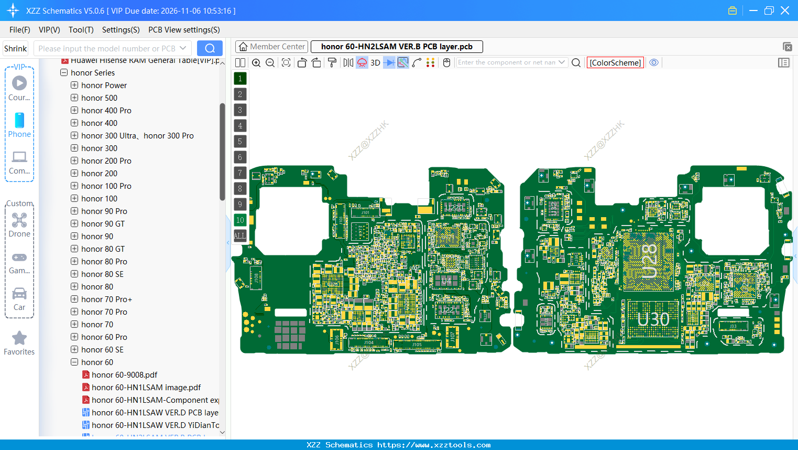Toggle the eye visibility icon beside ColorScheme
This screenshot has width=798, height=450.
point(654,62)
